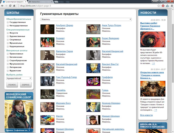Follow the Гуашь link
Screen dimensions: 174x133
[105, 90]
